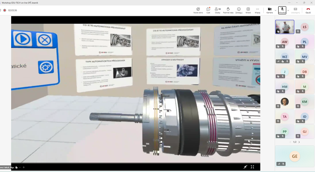Zoom out shared content with minus button

tap(20, 167)
